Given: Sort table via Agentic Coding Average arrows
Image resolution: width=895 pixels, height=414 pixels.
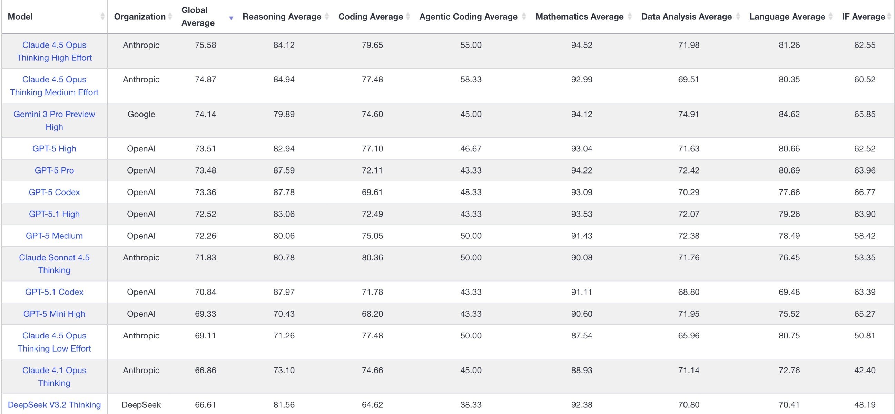Looking at the screenshot, I should click(524, 16).
